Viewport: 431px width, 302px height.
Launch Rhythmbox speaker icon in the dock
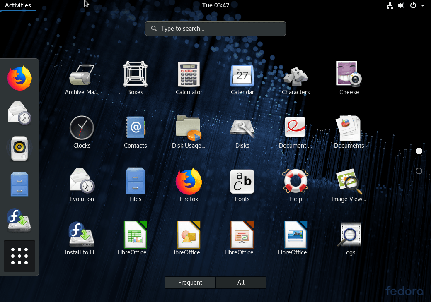click(x=19, y=148)
